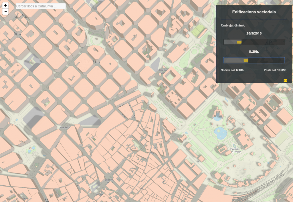
Task: Click the time value 8:29h.
Action: (x=254, y=52)
